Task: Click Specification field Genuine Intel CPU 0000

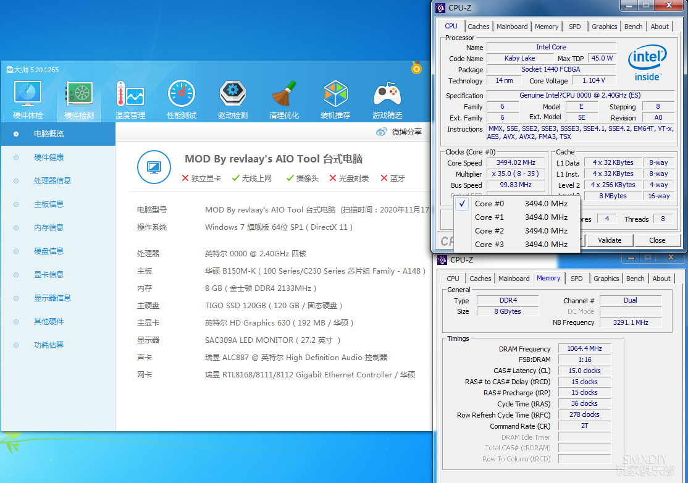Action: [x=580, y=95]
